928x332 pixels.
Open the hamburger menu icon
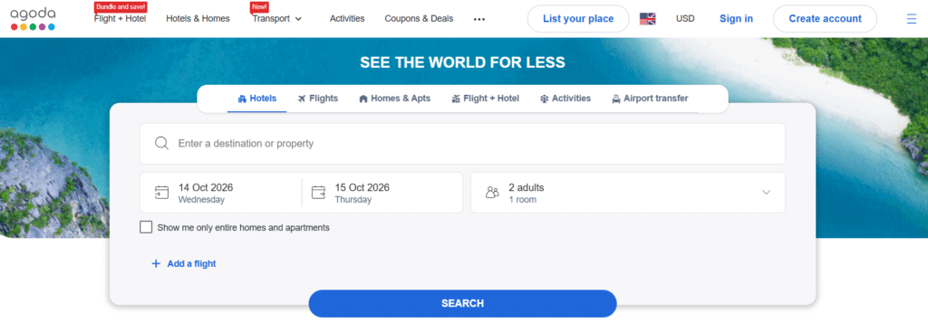point(912,19)
